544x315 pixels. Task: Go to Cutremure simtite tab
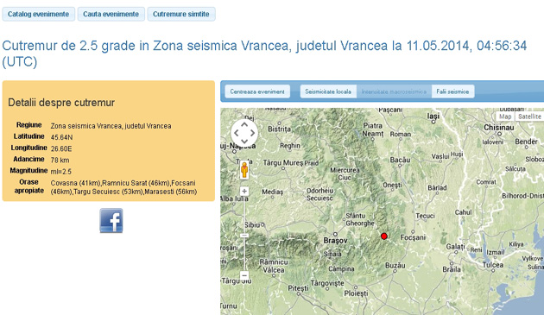point(181,14)
